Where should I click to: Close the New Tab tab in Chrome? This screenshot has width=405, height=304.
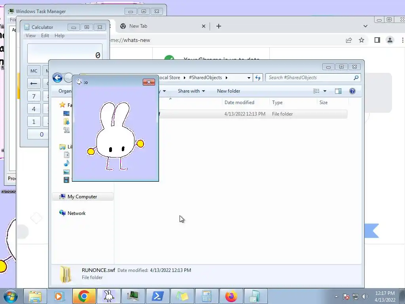click(x=204, y=26)
